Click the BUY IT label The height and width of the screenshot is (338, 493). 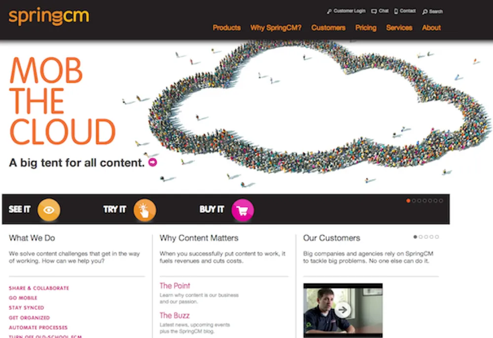[x=212, y=209]
